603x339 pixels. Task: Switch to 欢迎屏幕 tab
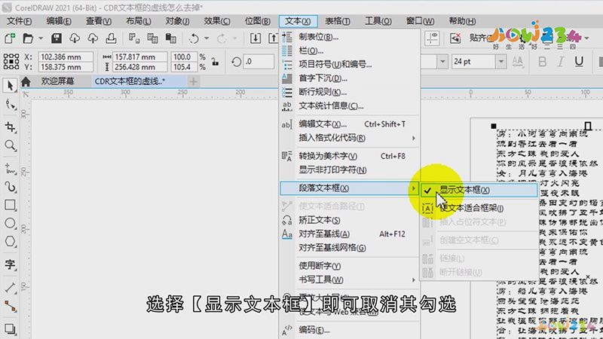click(58, 81)
